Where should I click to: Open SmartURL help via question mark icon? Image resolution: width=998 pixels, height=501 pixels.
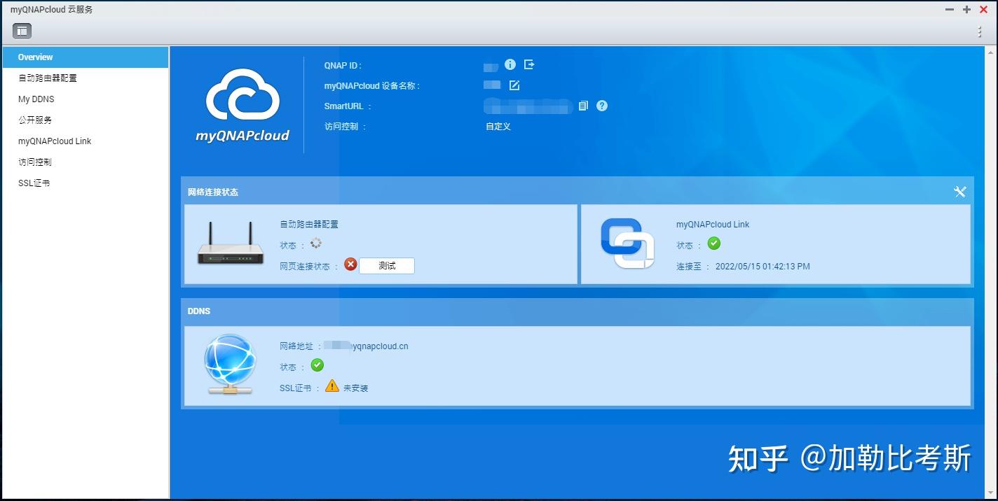pyautogui.click(x=601, y=106)
